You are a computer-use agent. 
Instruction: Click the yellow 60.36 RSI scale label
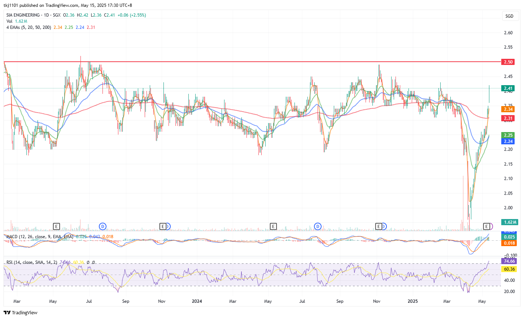[x=509, y=269]
